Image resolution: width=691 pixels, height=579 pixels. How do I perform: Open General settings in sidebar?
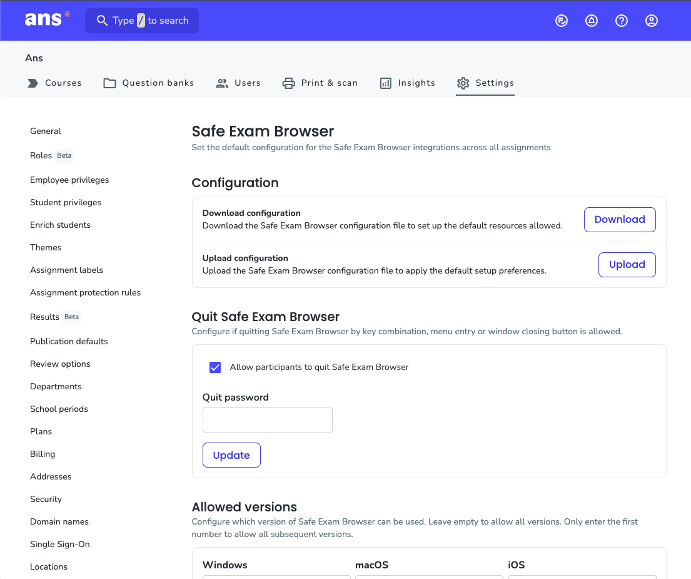click(x=46, y=131)
